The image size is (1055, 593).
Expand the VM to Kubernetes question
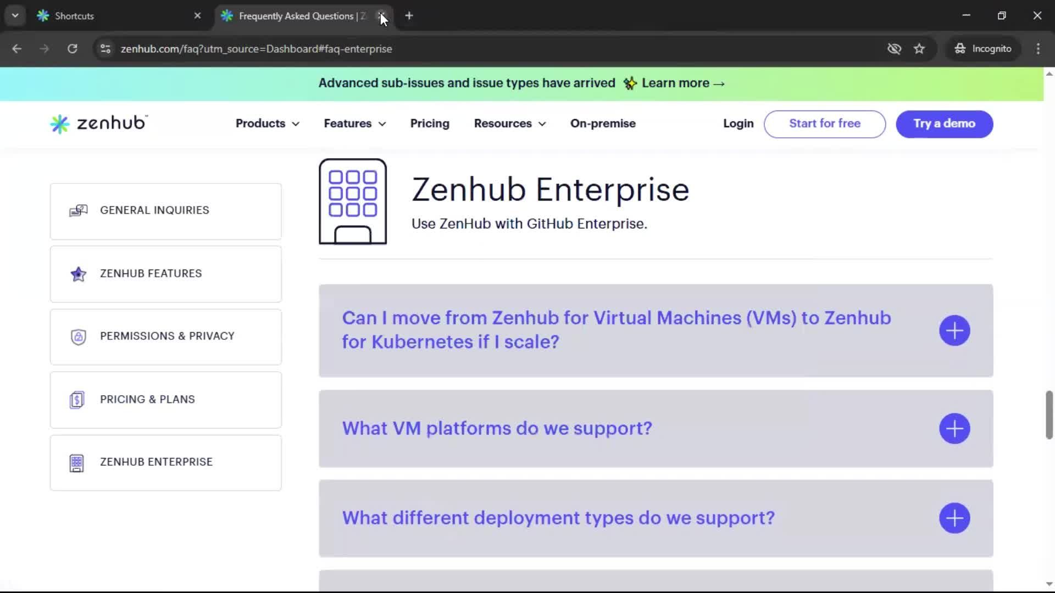tap(954, 331)
